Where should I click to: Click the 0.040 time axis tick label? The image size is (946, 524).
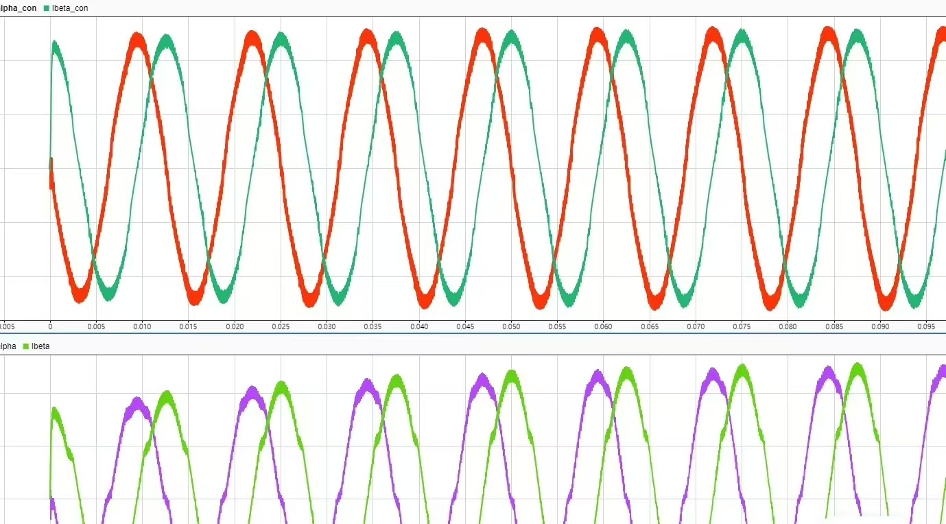[418, 326]
